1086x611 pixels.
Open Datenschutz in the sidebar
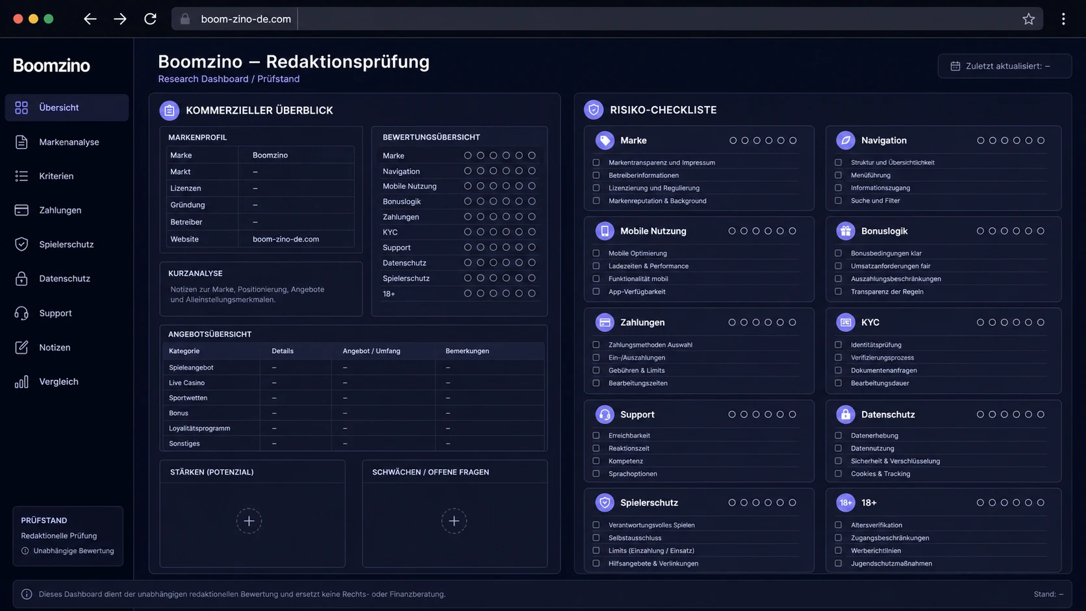pos(67,279)
